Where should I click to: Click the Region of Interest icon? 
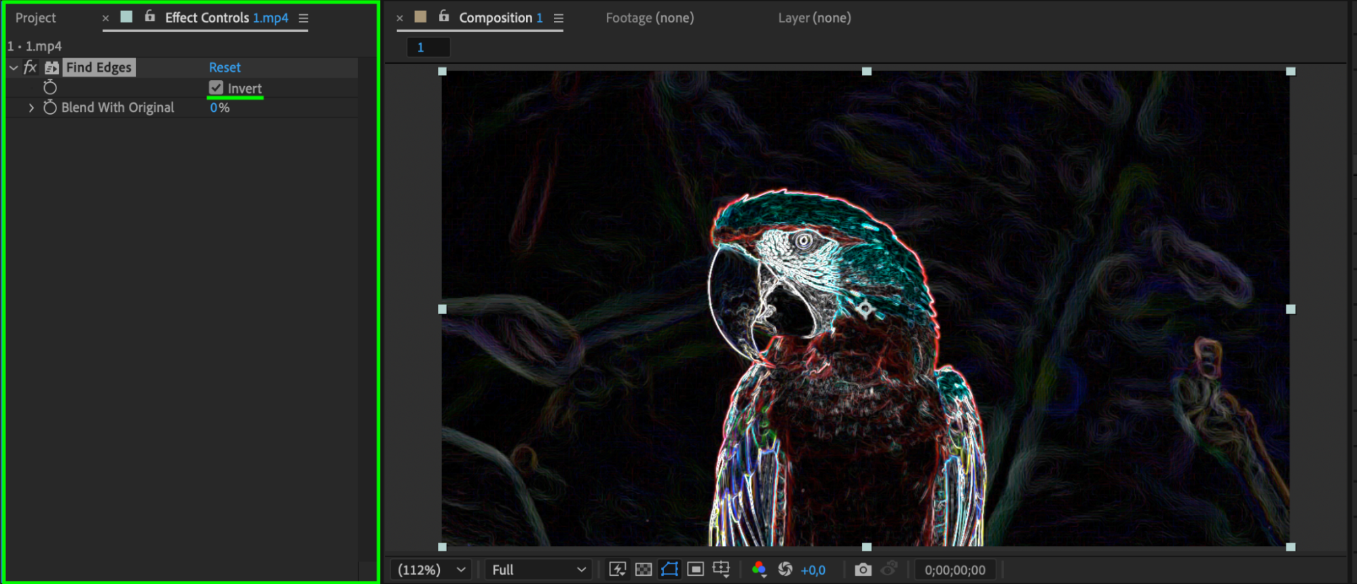pyautogui.click(x=695, y=570)
